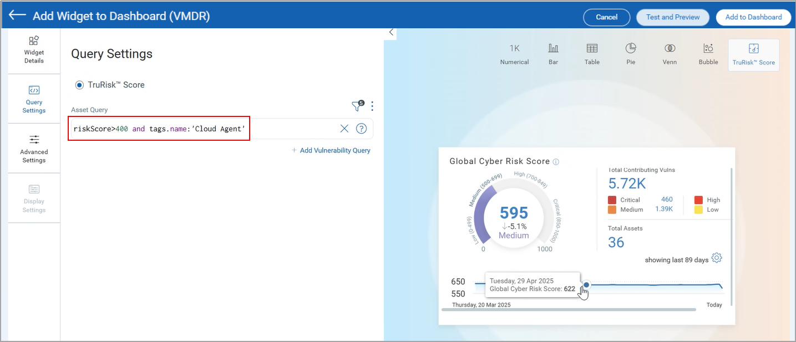The height and width of the screenshot is (342, 796).
Task: Select the Numerical widget type
Action: [x=514, y=54]
